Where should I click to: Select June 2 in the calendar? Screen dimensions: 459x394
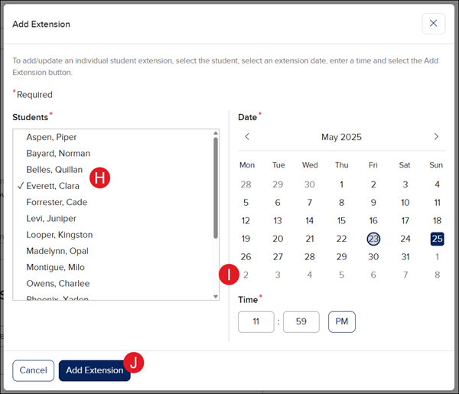tap(246, 275)
